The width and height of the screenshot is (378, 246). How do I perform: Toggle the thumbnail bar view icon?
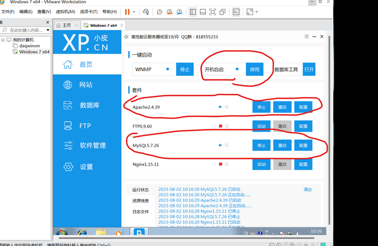point(203,12)
